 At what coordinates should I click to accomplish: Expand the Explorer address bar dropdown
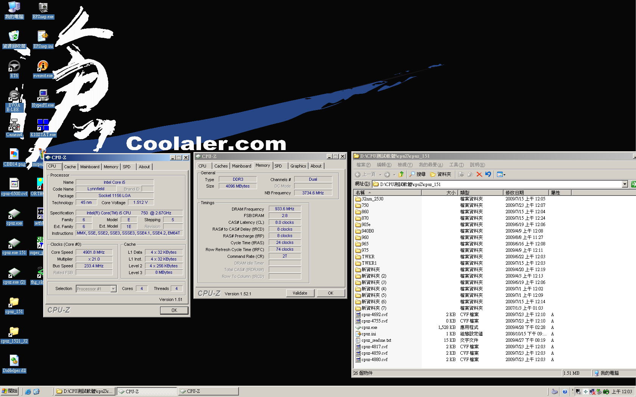[625, 184]
